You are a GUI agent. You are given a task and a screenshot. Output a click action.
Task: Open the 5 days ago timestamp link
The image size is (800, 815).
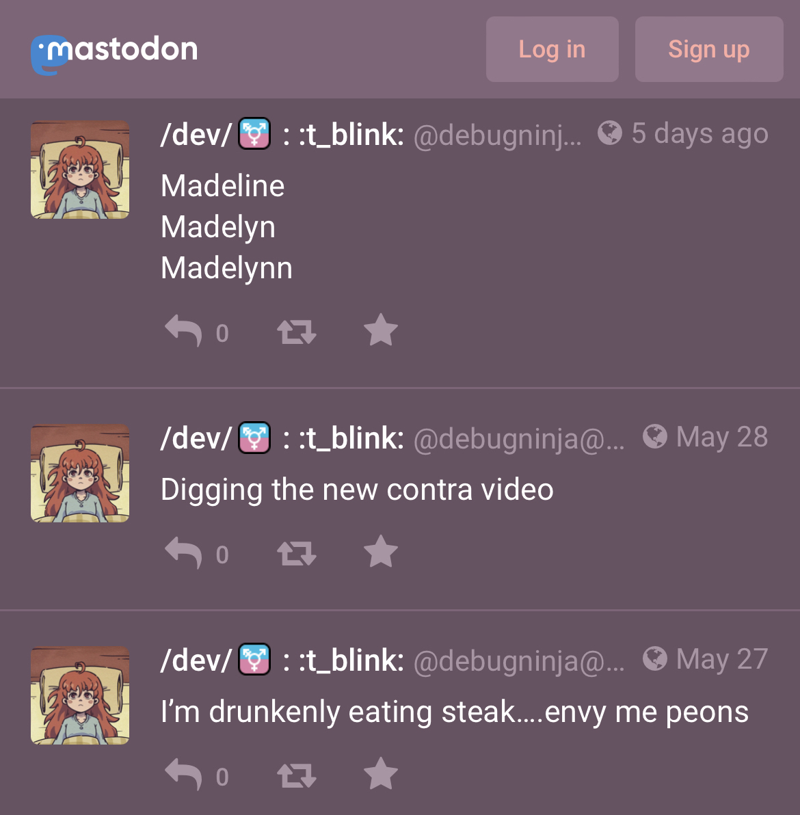pos(699,133)
